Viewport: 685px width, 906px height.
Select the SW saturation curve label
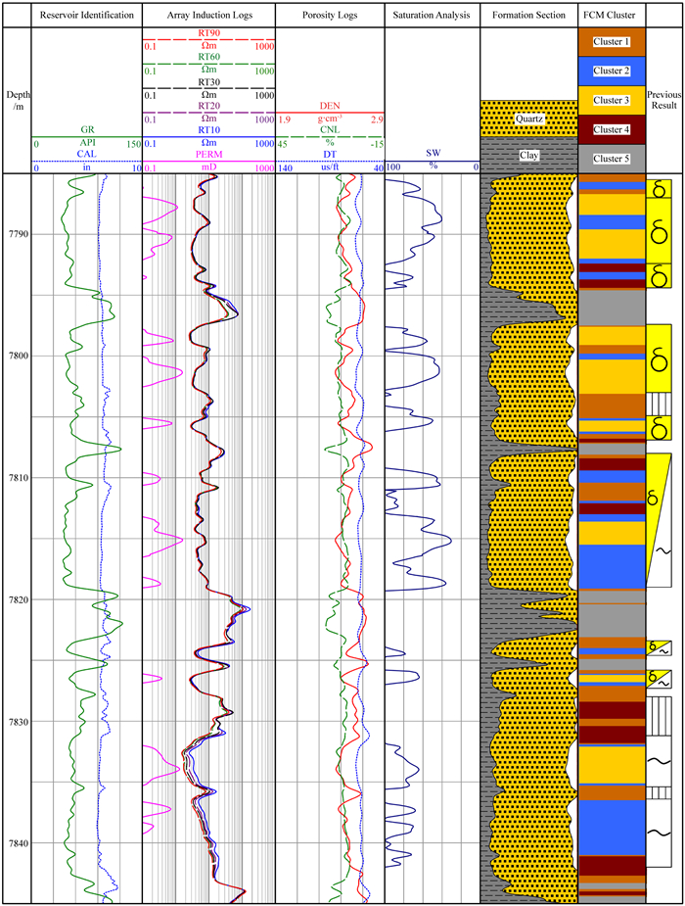click(432, 154)
